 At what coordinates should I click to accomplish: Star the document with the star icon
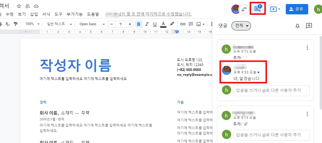click(19, 6)
